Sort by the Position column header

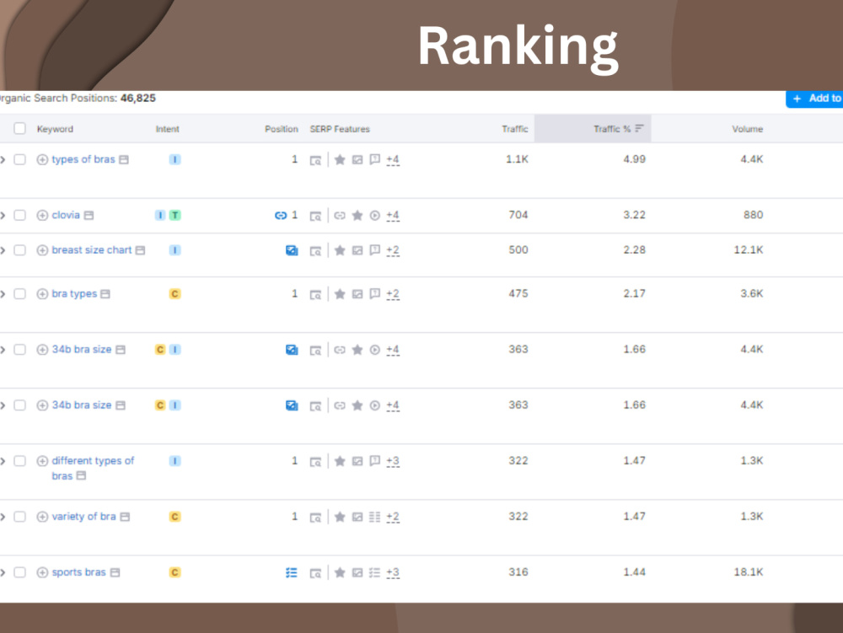[x=282, y=129]
